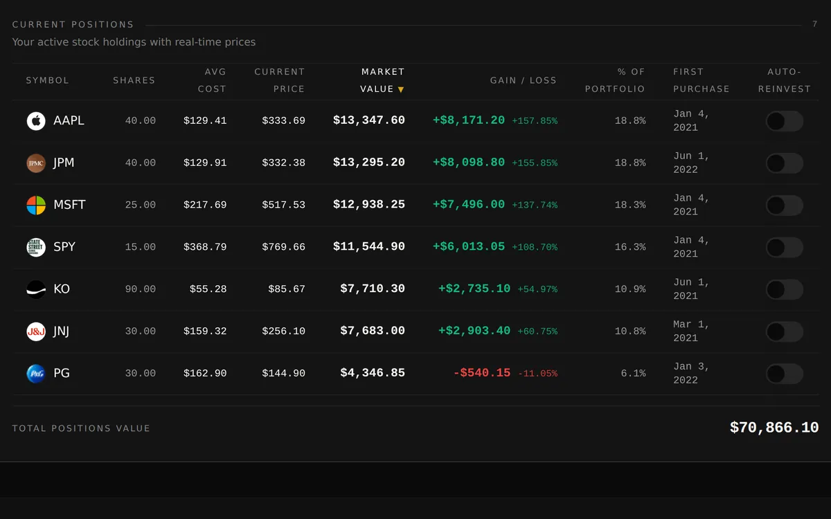831x519 pixels.
Task: Select the SPY symbol text
Action: point(64,247)
